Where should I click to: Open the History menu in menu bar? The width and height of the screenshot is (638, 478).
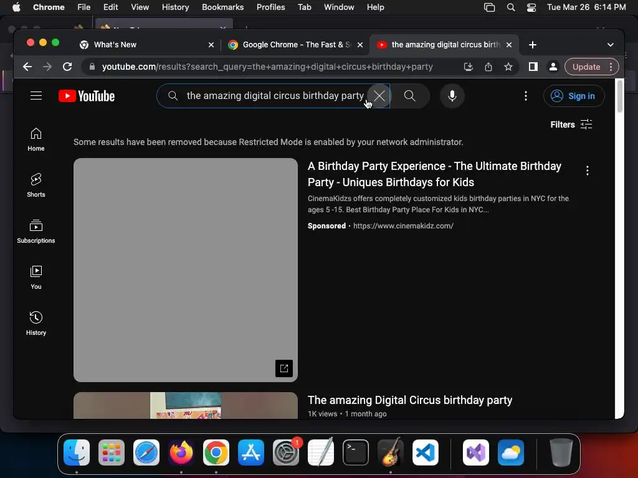[x=175, y=7]
